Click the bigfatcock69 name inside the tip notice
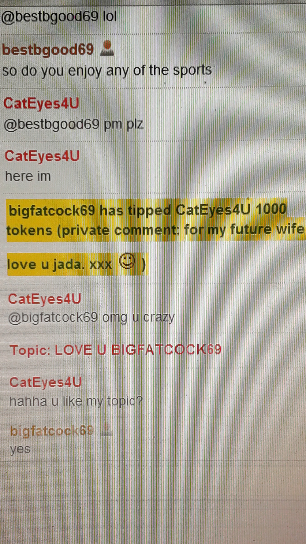The image size is (306, 544). tap(52, 211)
